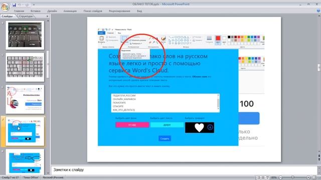Go to the Анимация ribbon tab
The height and width of the screenshot is (180, 321).
pyautogui.click(x=70, y=11)
